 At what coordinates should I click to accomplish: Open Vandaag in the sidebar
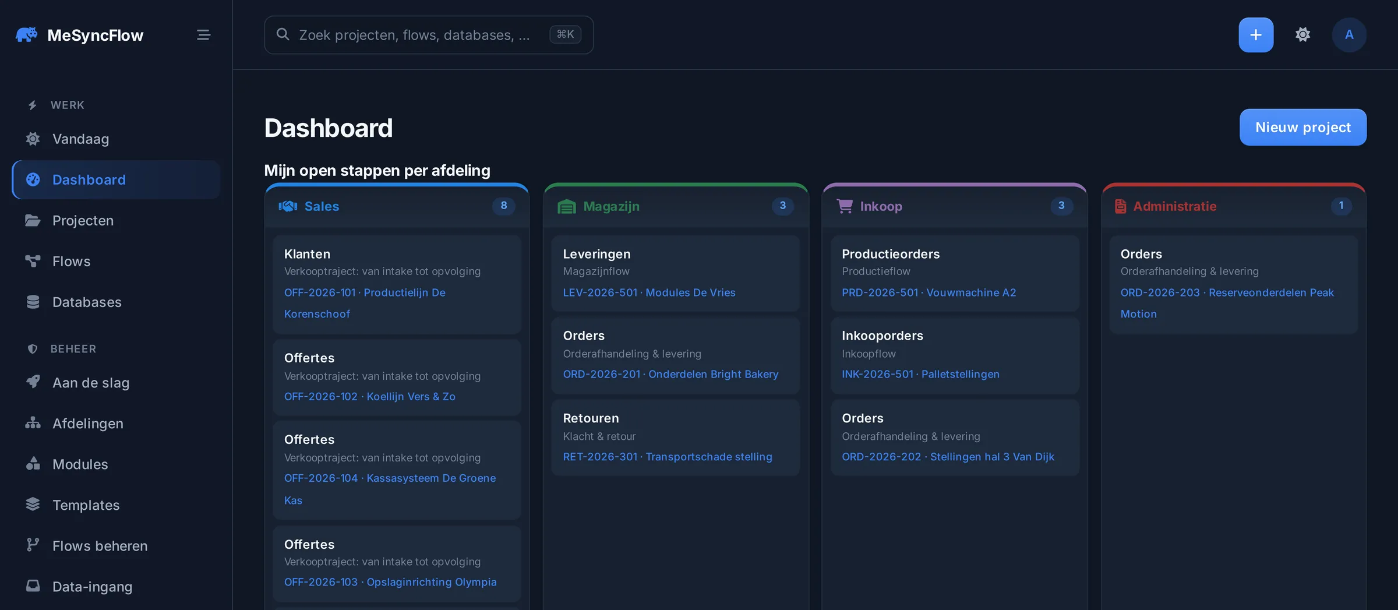[116, 139]
